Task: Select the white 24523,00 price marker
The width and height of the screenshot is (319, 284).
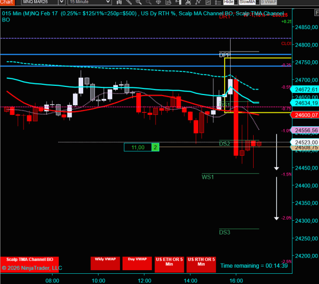Action: (x=305, y=143)
